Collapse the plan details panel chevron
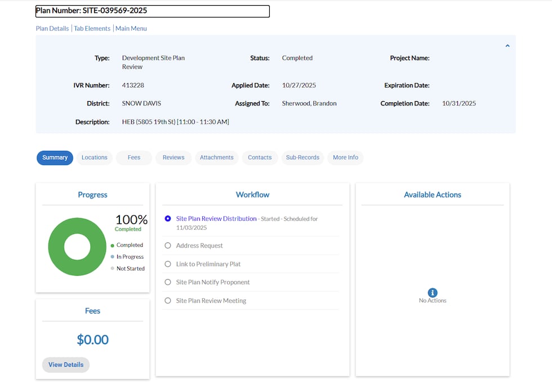 coord(507,46)
